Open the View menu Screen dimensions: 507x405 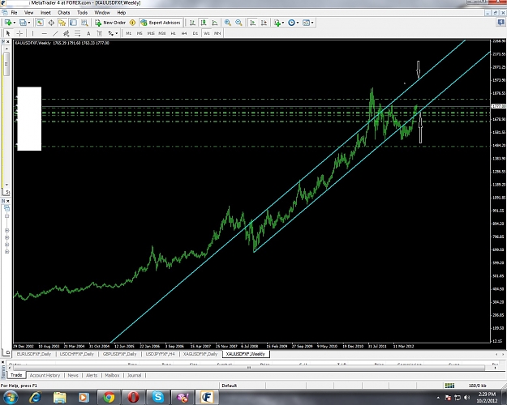coord(28,13)
